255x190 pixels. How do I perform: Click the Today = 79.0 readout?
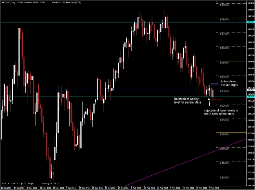(51, 183)
